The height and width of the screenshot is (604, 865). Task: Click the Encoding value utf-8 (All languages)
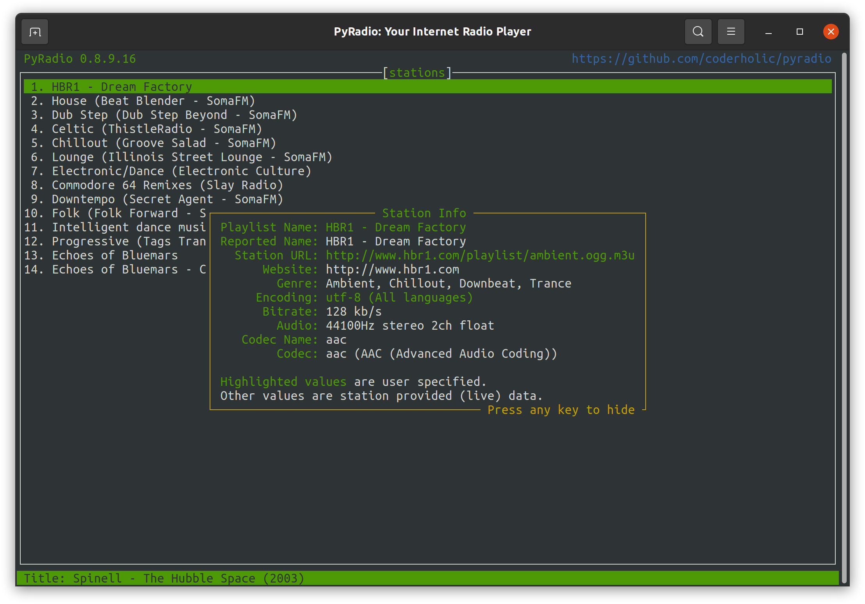(x=399, y=297)
